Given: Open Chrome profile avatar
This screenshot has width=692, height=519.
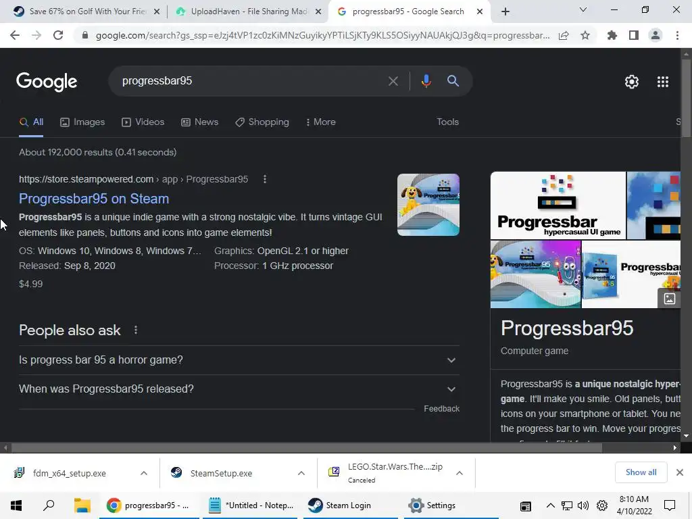Looking at the screenshot, I should 656,35.
